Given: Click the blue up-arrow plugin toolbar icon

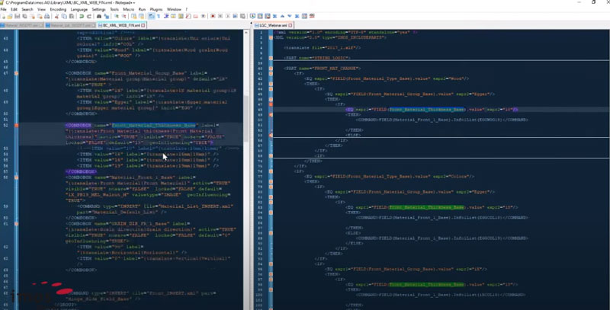Looking at the screenshot, I should click(x=282, y=16).
